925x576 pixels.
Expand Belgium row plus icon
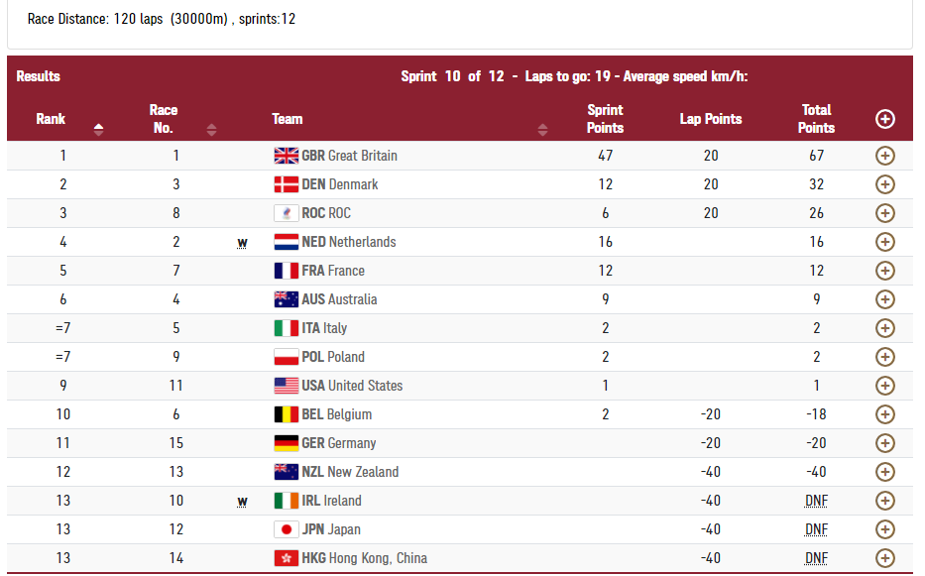point(884,414)
